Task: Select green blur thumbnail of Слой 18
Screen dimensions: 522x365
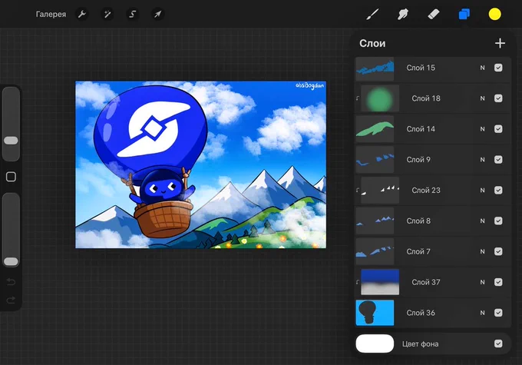Action: (380, 98)
